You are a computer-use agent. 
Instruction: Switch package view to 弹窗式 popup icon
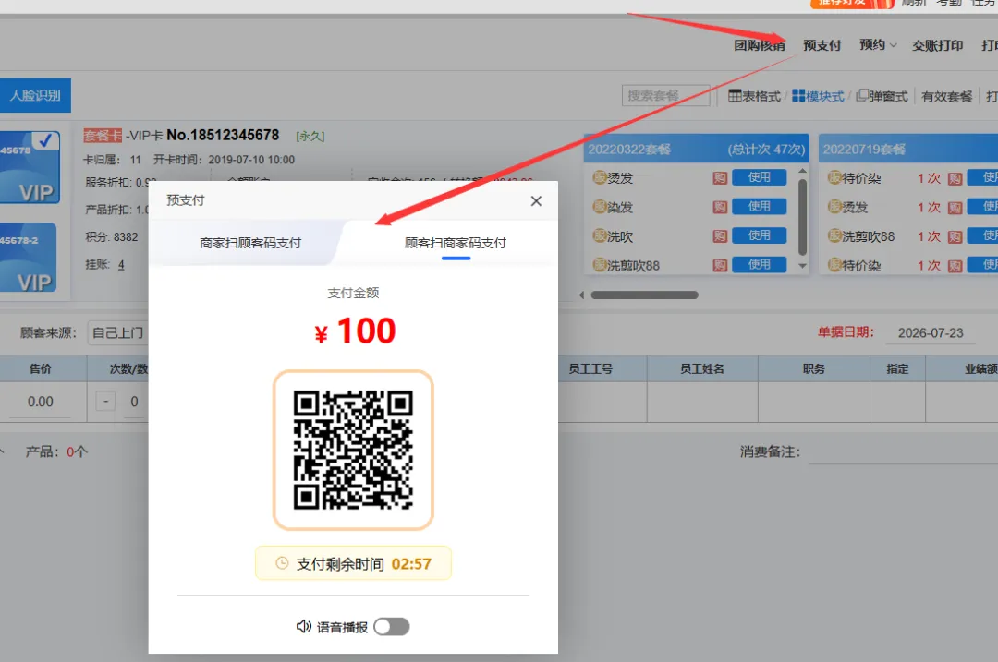click(x=862, y=95)
